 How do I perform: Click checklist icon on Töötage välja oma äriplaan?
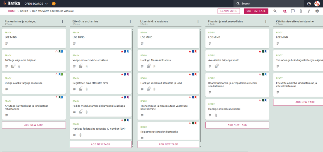pyautogui.click(x=13, y=66)
